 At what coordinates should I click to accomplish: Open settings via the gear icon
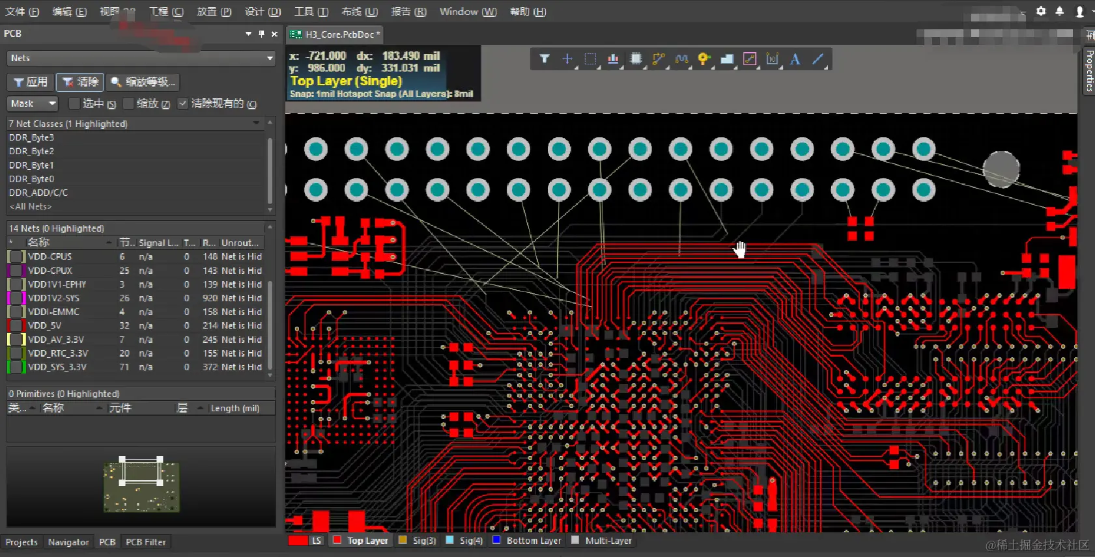(1041, 11)
